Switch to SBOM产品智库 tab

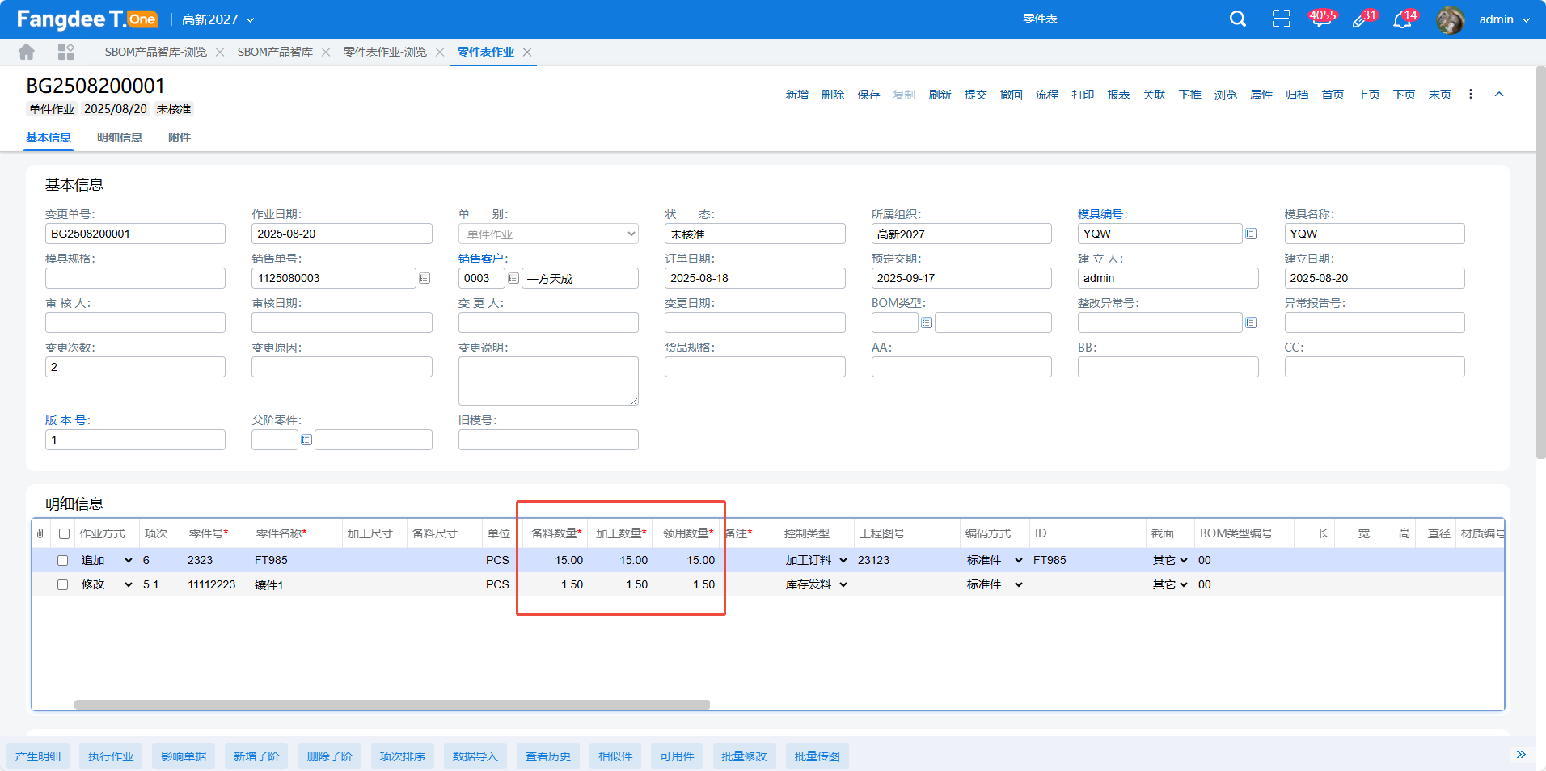coord(275,53)
